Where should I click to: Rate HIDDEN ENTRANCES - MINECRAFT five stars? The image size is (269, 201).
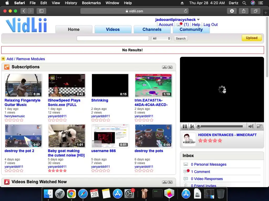pyautogui.click(x=220, y=141)
